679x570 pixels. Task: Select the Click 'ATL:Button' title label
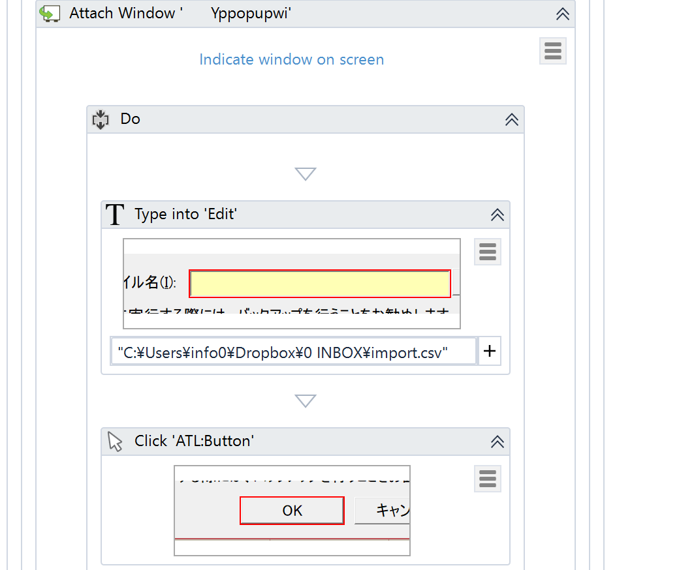[194, 442]
